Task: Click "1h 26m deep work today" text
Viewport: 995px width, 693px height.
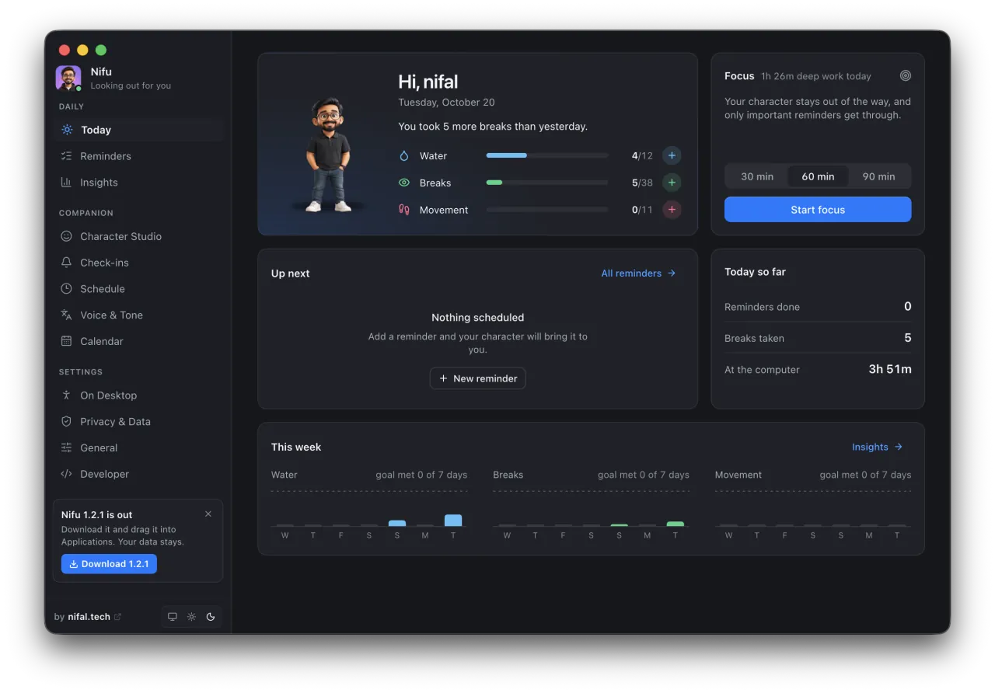Action: pos(816,76)
